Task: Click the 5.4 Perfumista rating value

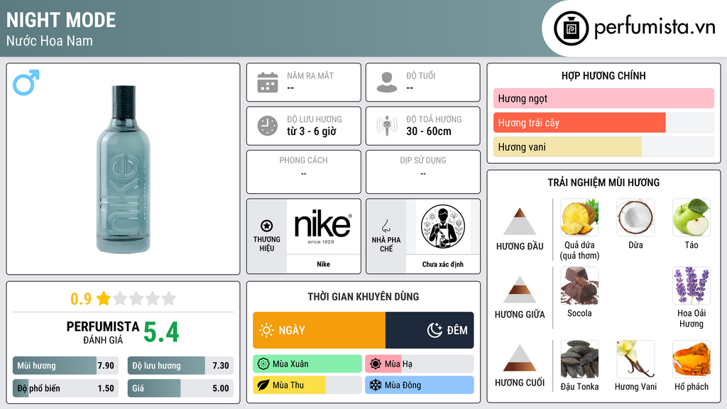Action: tap(161, 332)
